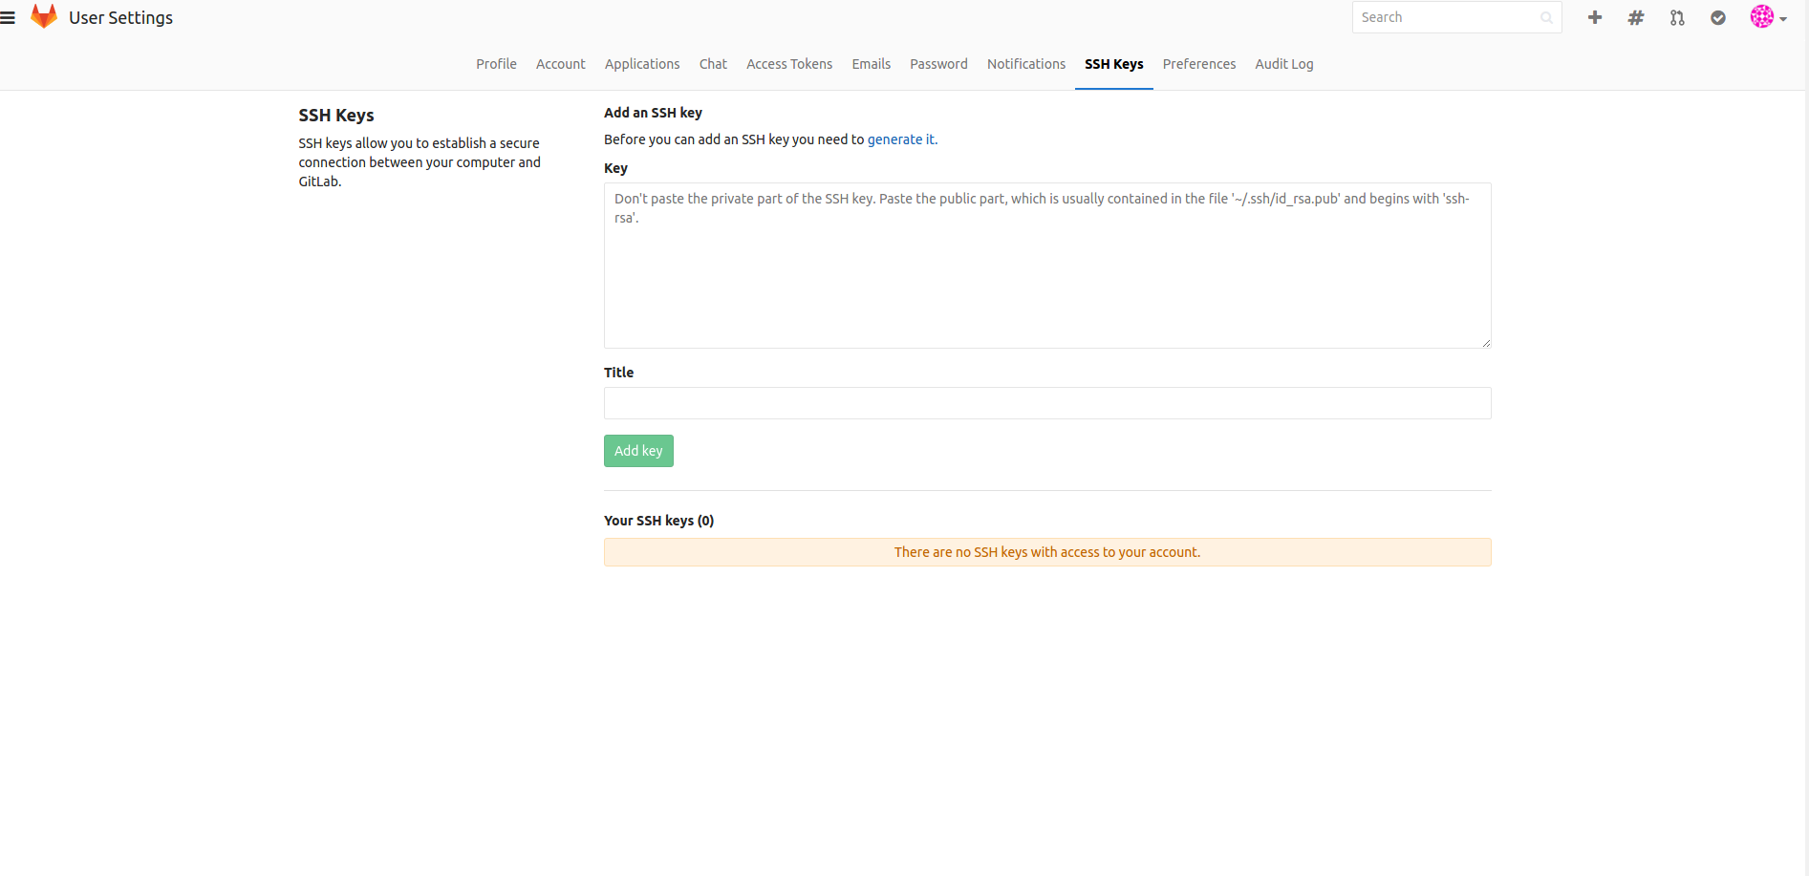Follow the 'generate it' link

coord(900,139)
